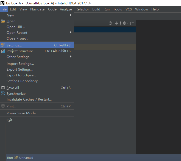181x161 pixels.
Task: Click the Run tool window label
Action: 10,158
